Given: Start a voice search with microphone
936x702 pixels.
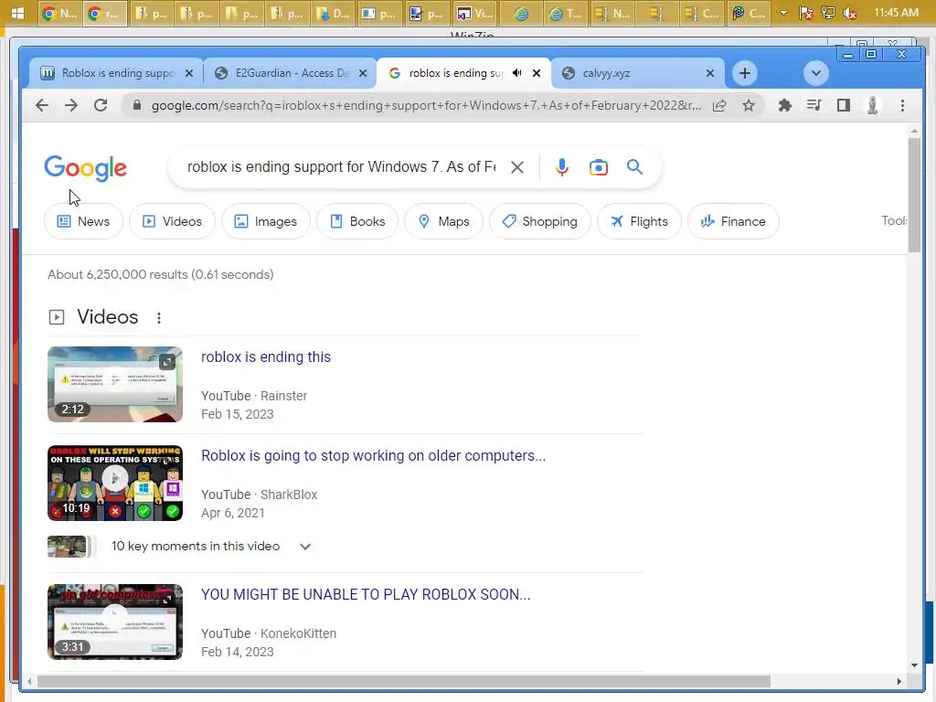Looking at the screenshot, I should [561, 167].
